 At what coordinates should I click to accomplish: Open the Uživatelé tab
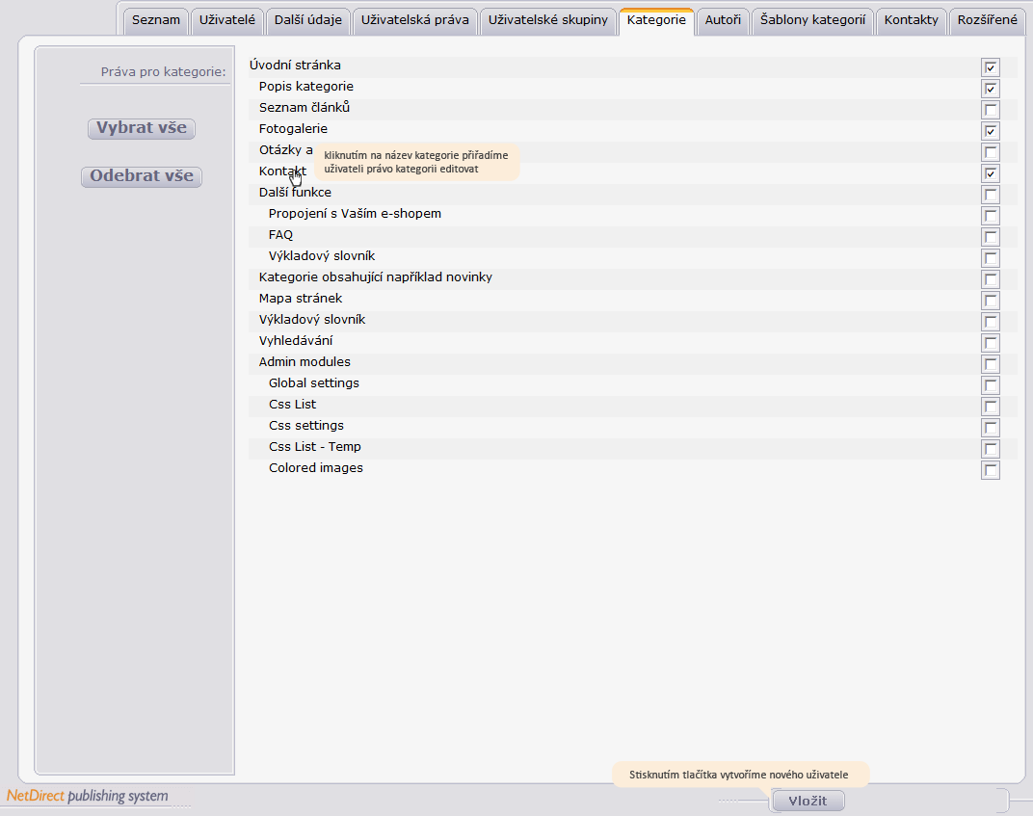tap(227, 20)
